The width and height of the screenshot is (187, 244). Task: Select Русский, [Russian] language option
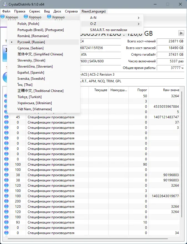click(x=31, y=42)
